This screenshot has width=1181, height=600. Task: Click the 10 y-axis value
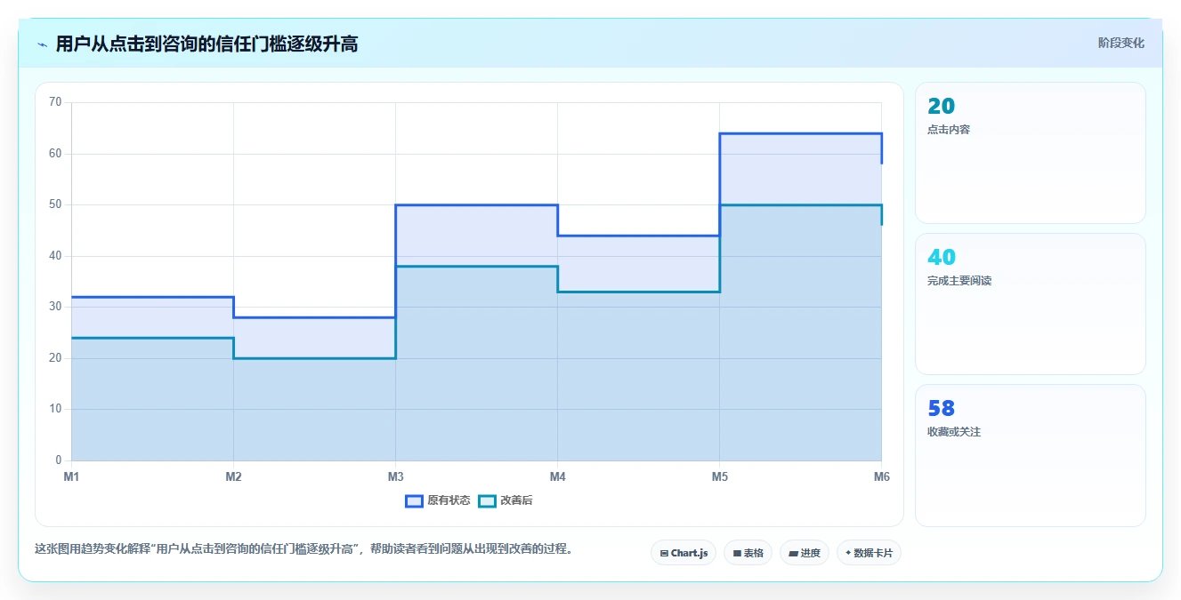[55, 409]
